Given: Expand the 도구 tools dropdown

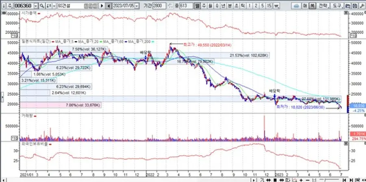Looking at the screenshot, I should 337,6.
